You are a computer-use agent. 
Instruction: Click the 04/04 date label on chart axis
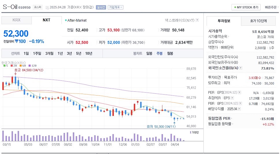(175, 144)
